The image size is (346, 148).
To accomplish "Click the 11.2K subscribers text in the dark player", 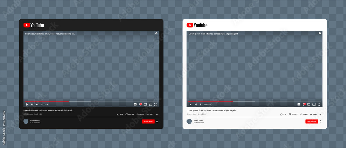I will pos(35,122).
